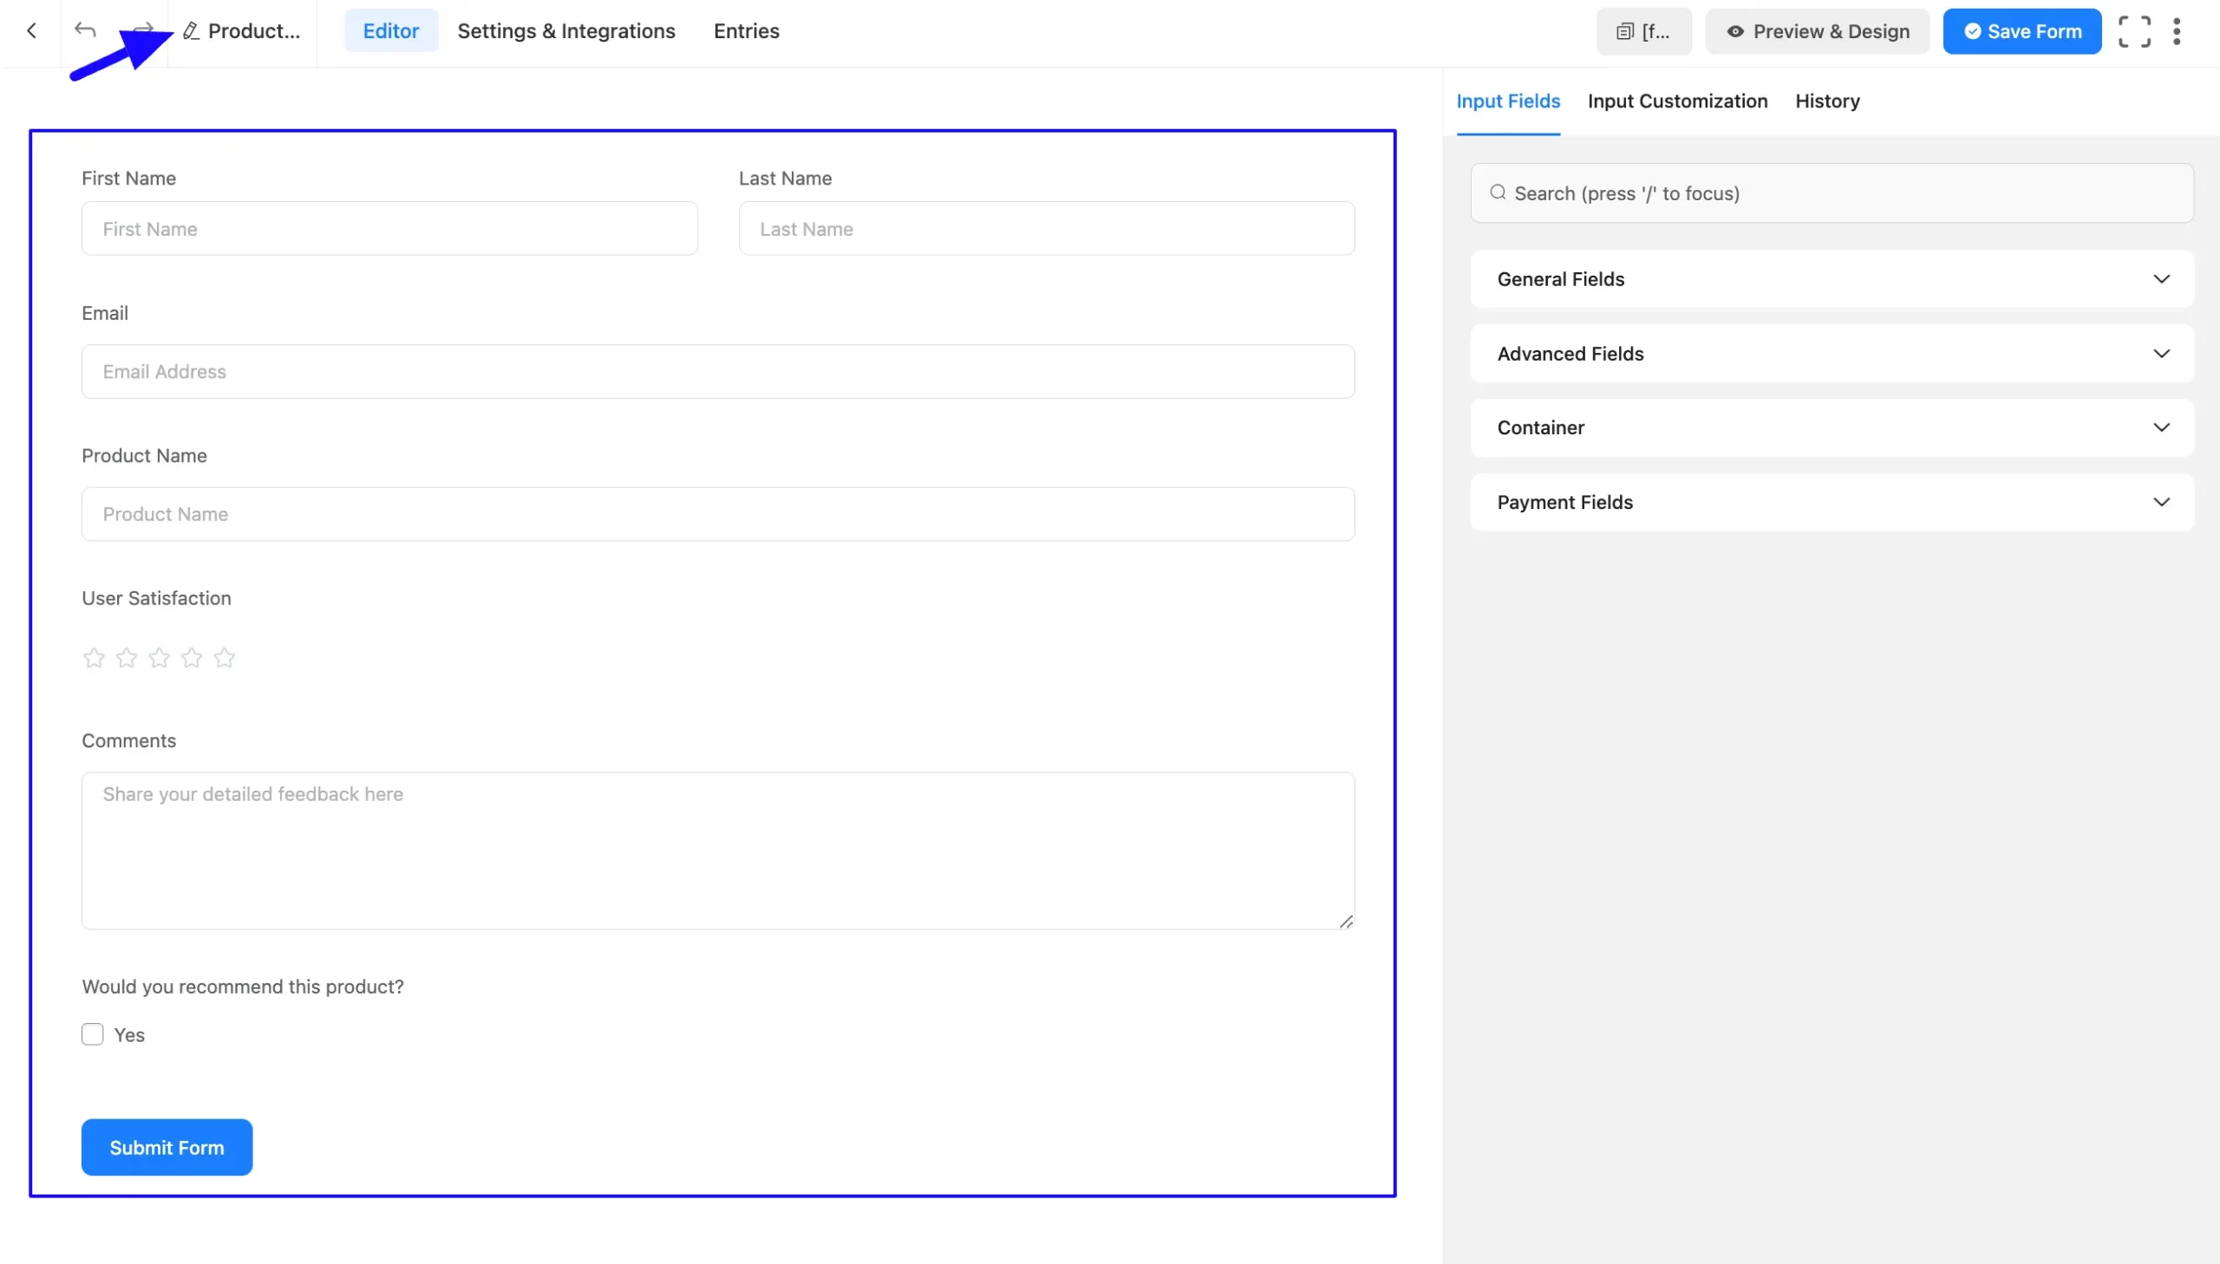Click Preview & Design button
The image size is (2220, 1264).
pyautogui.click(x=1817, y=31)
